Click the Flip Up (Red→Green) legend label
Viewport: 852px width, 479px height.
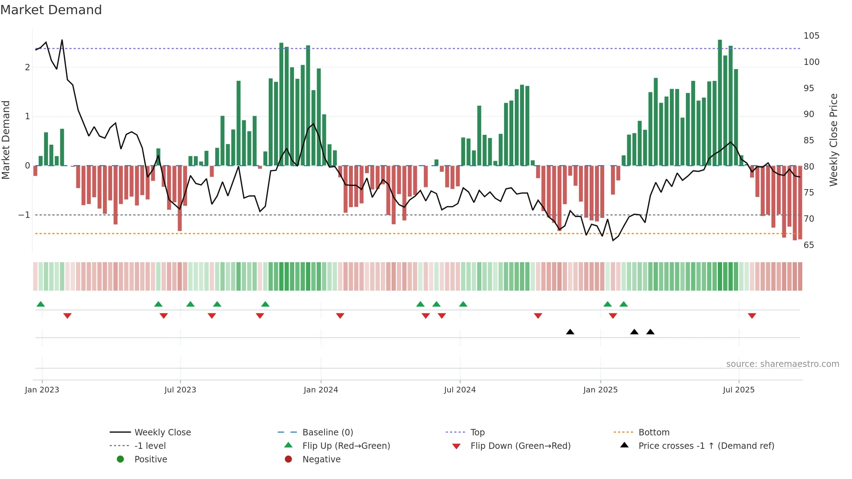[346, 446]
